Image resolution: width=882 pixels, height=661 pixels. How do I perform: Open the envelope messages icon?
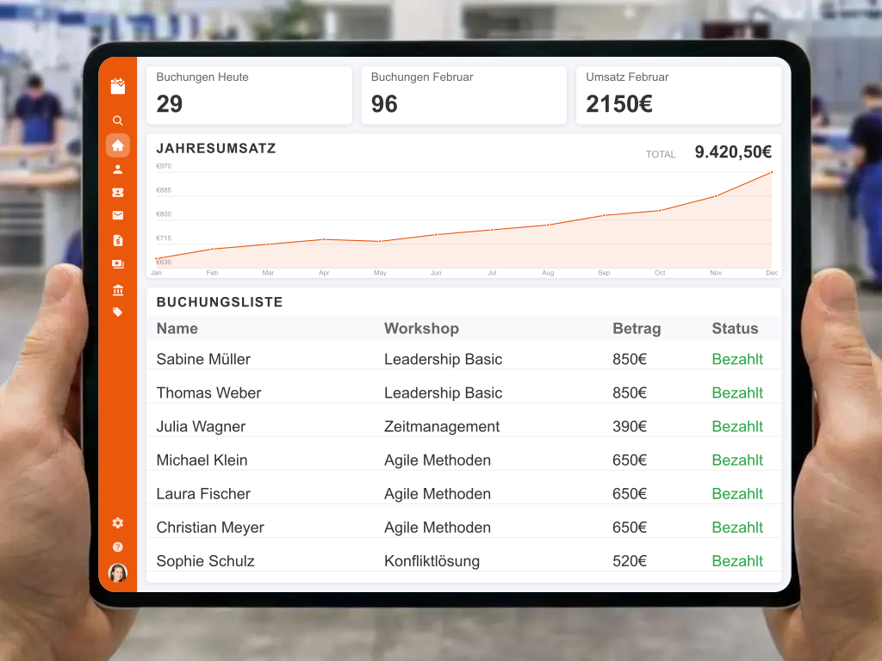coord(118,215)
